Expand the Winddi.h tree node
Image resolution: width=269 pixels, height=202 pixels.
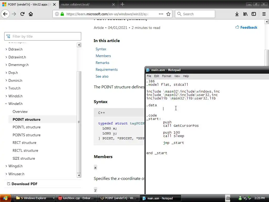click(x=6, y=96)
